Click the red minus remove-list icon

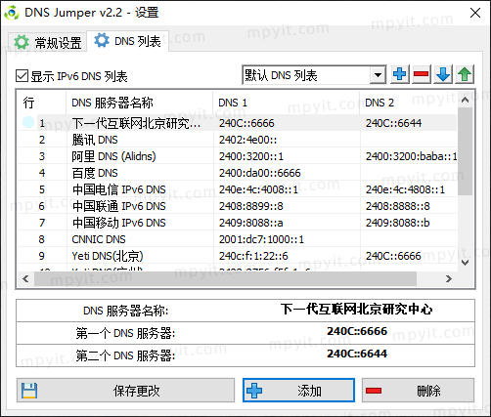point(422,75)
